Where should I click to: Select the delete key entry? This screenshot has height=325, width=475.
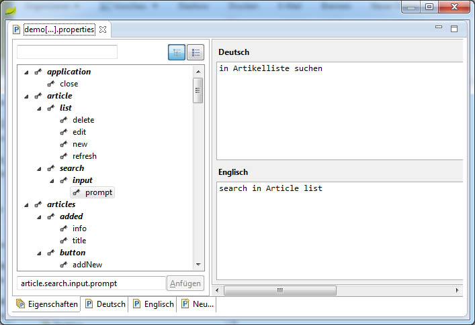click(83, 120)
